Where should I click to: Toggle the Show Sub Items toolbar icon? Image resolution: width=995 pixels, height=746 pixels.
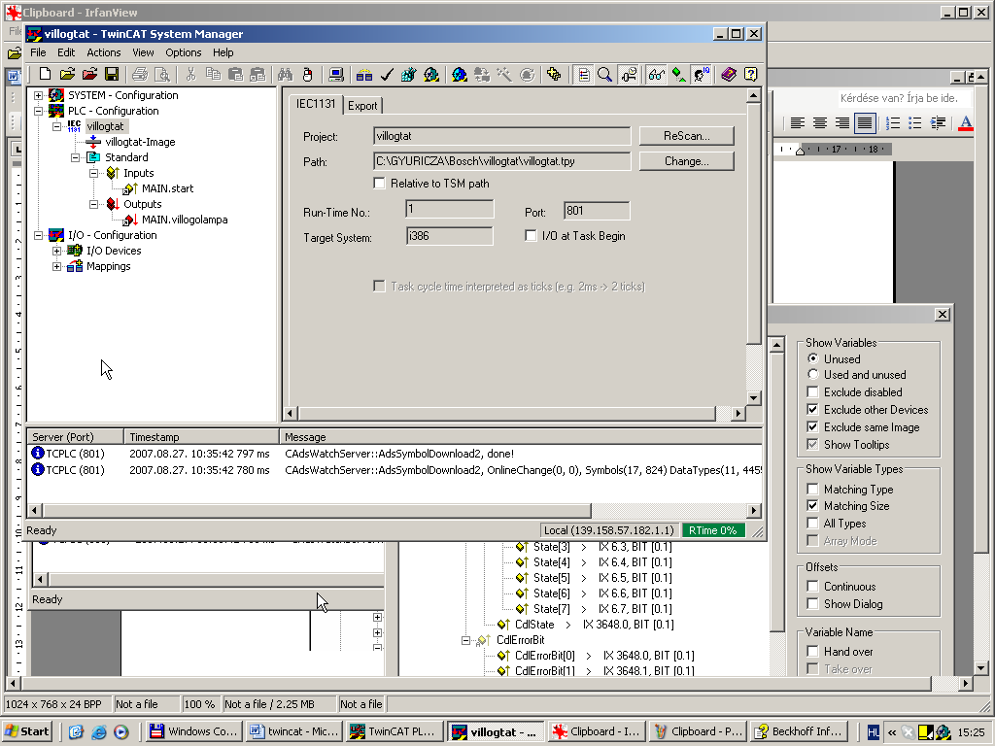coord(629,75)
